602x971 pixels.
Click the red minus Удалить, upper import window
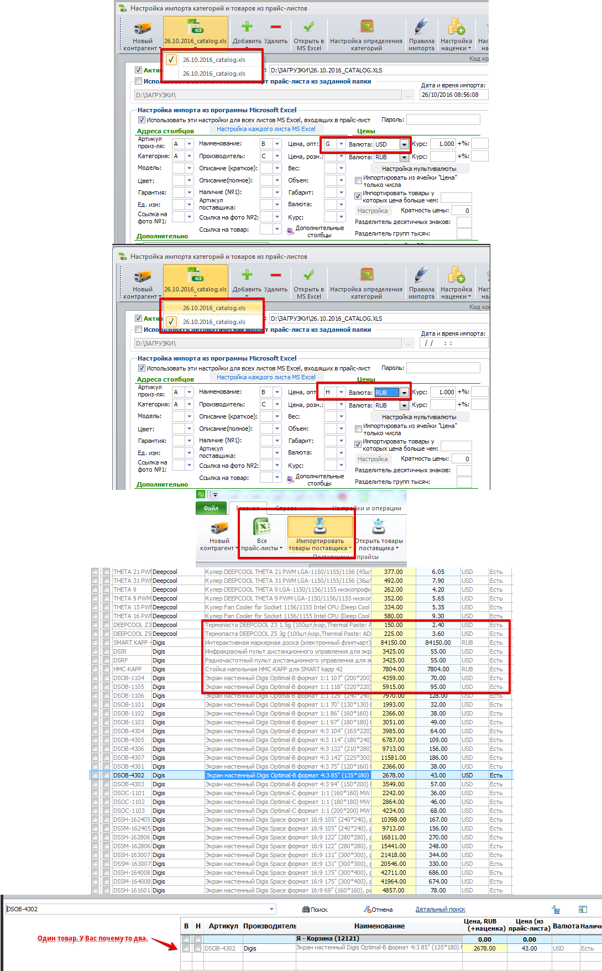[276, 27]
